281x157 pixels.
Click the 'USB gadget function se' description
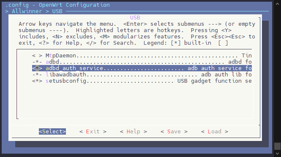[215, 81]
